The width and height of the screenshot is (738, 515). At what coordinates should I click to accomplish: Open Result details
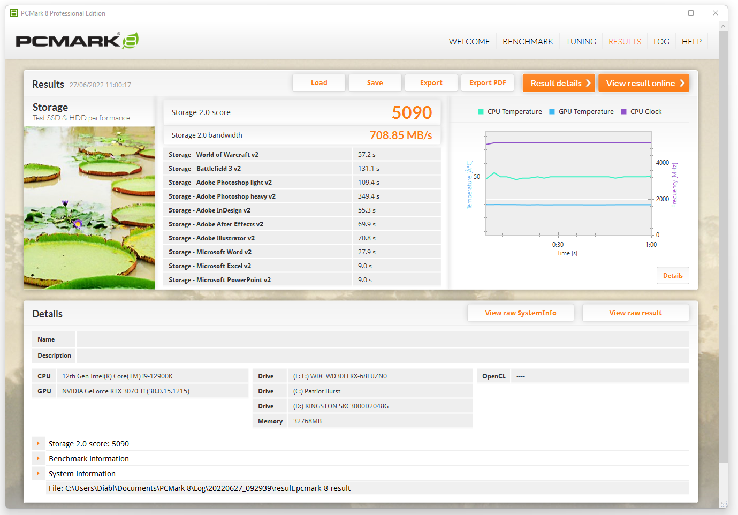coord(559,83)
